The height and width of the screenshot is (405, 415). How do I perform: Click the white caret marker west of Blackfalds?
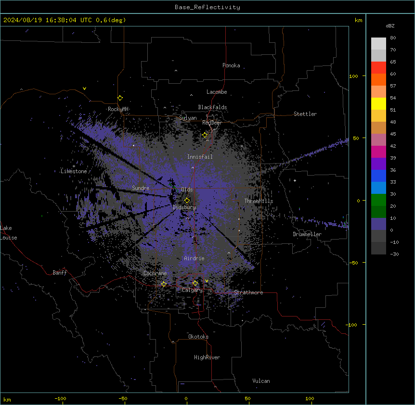tap(165, 108)
